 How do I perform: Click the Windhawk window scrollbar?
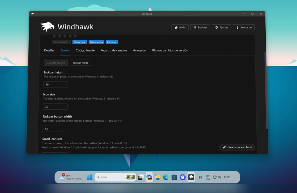[x=266, y=91]
